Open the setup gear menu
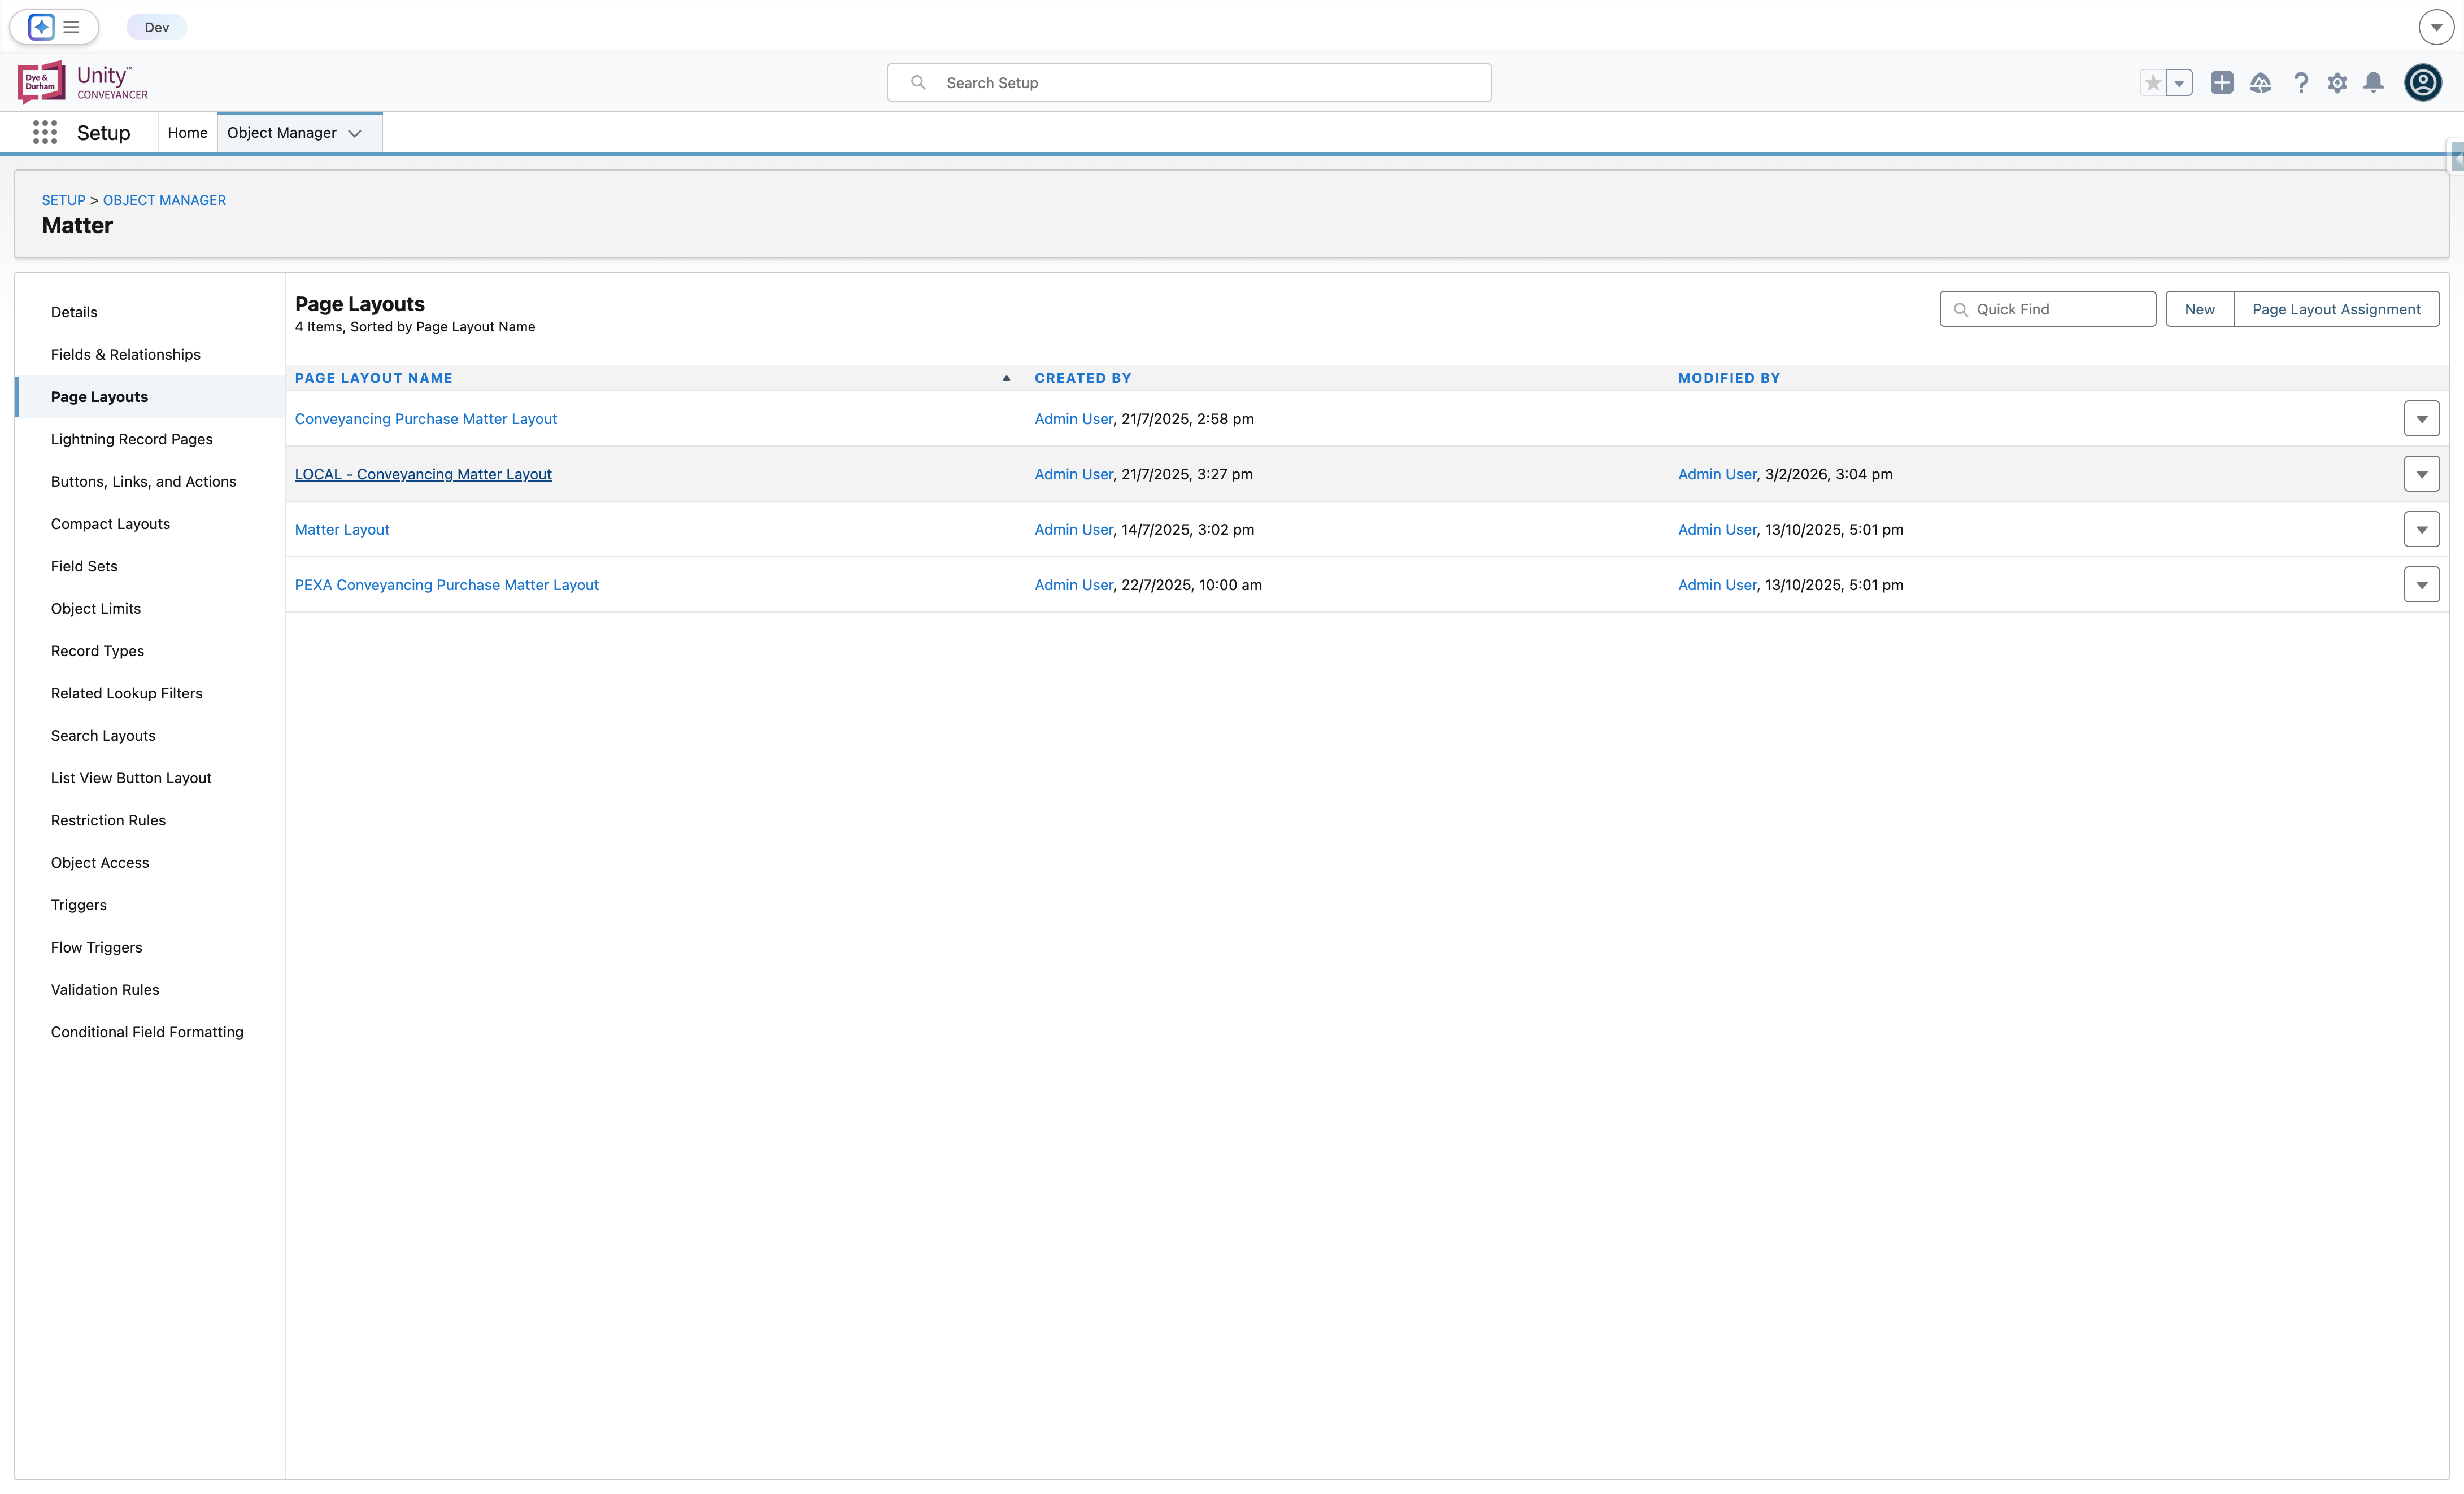 (2337, 83)
